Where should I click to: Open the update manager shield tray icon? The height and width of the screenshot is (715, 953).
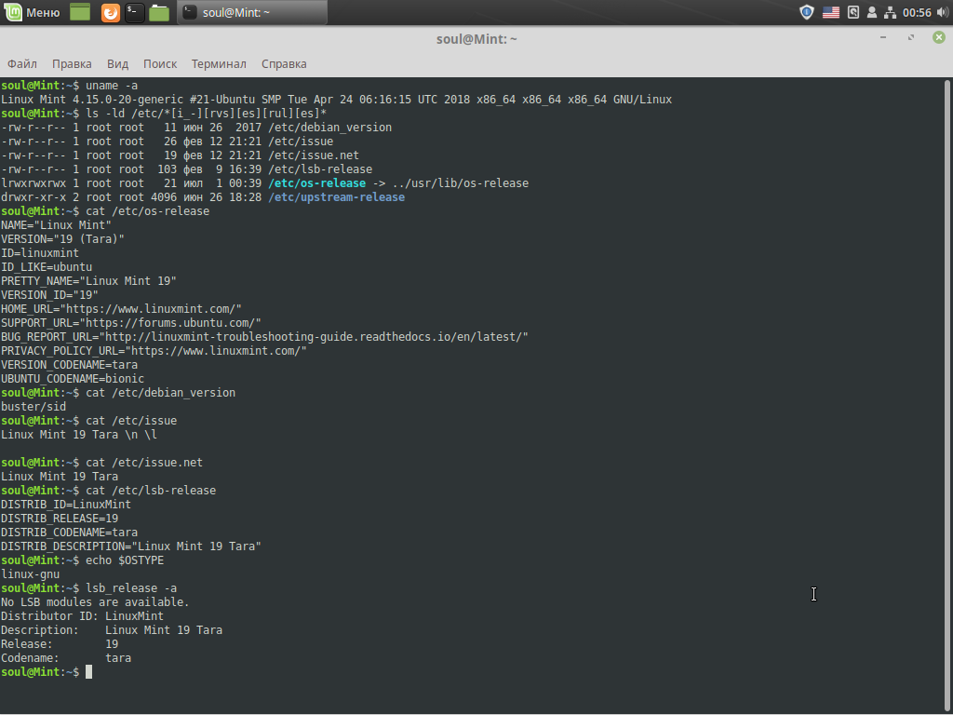[x=807, y=12]
